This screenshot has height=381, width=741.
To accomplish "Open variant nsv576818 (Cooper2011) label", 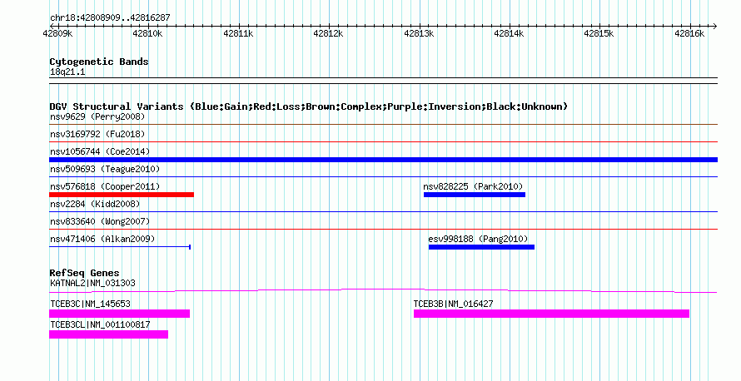I will click(105, 186).
